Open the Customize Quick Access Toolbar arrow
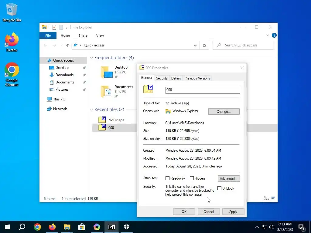The height and width of the screenshot is (233, 311). [67, 28]
